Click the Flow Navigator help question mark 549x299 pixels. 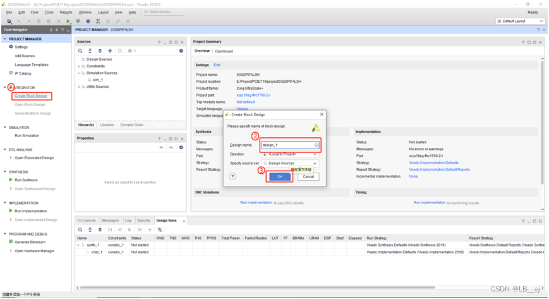click(x=63, y=30)
